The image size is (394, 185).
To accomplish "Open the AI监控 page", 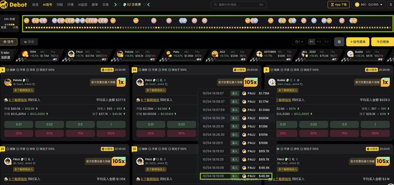I will click(x=83, y=5).
